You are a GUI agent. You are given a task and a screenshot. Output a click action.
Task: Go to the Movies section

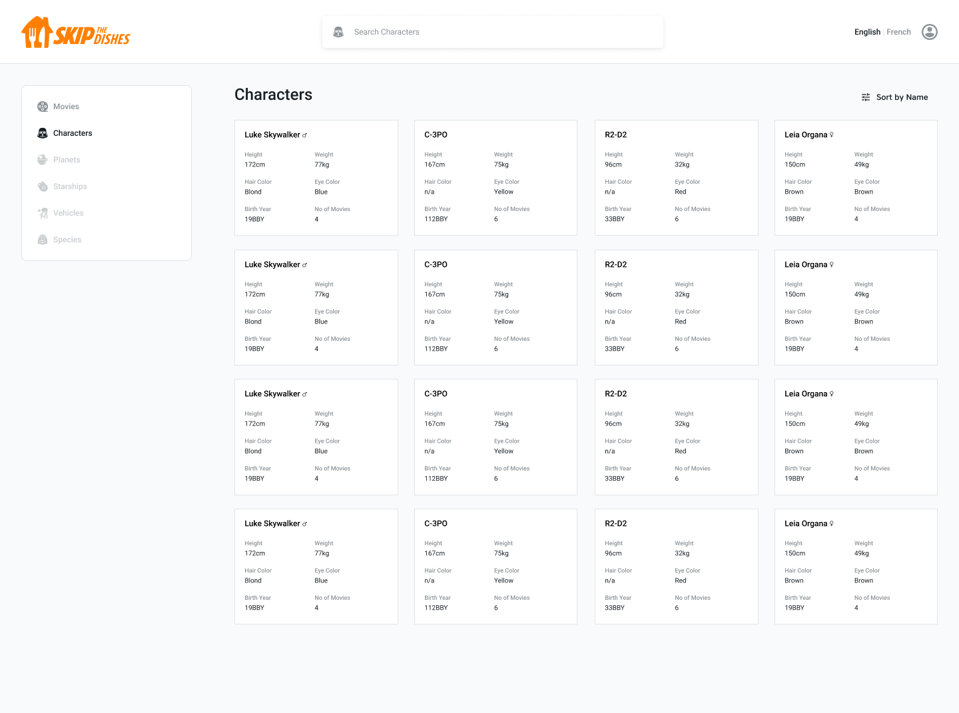66,107
